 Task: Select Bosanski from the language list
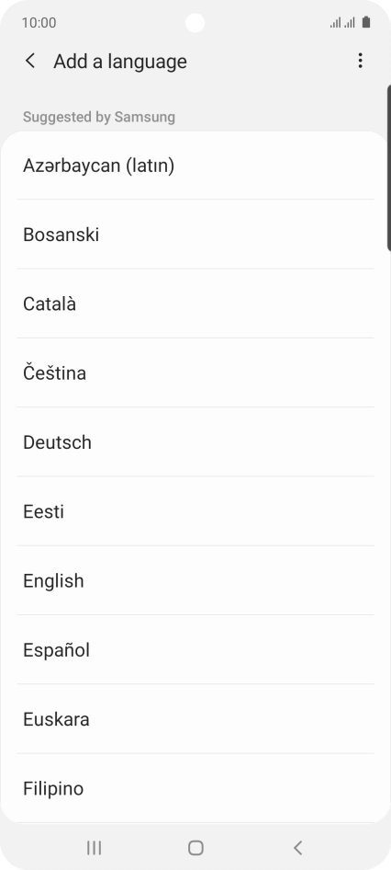tap(195, 235)
